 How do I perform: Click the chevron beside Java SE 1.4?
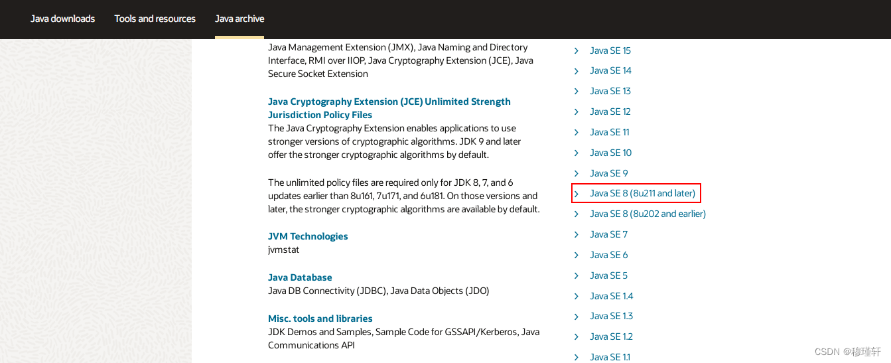point(576,296)
